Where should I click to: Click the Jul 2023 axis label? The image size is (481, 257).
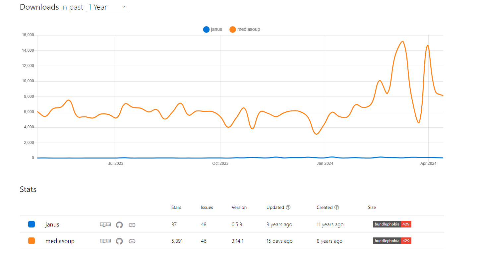(116, 163)
